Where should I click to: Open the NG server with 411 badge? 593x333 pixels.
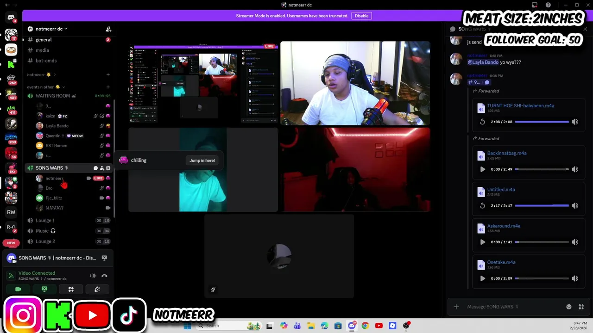(x=11, y=109)
